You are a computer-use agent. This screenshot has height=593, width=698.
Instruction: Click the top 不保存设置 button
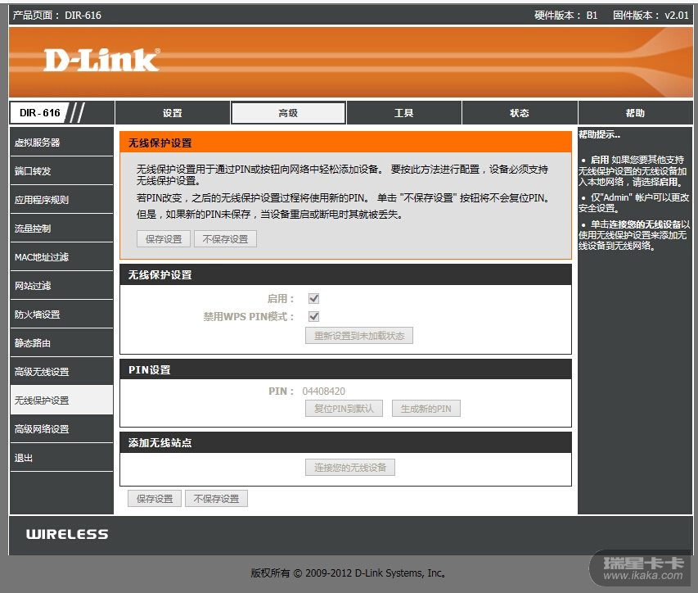click(225, 239)
